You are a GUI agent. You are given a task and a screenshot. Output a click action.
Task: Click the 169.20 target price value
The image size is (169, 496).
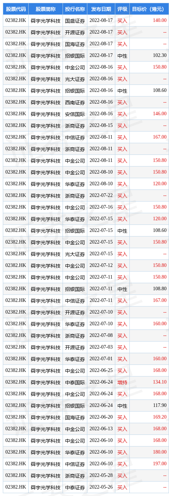[159, 417]
